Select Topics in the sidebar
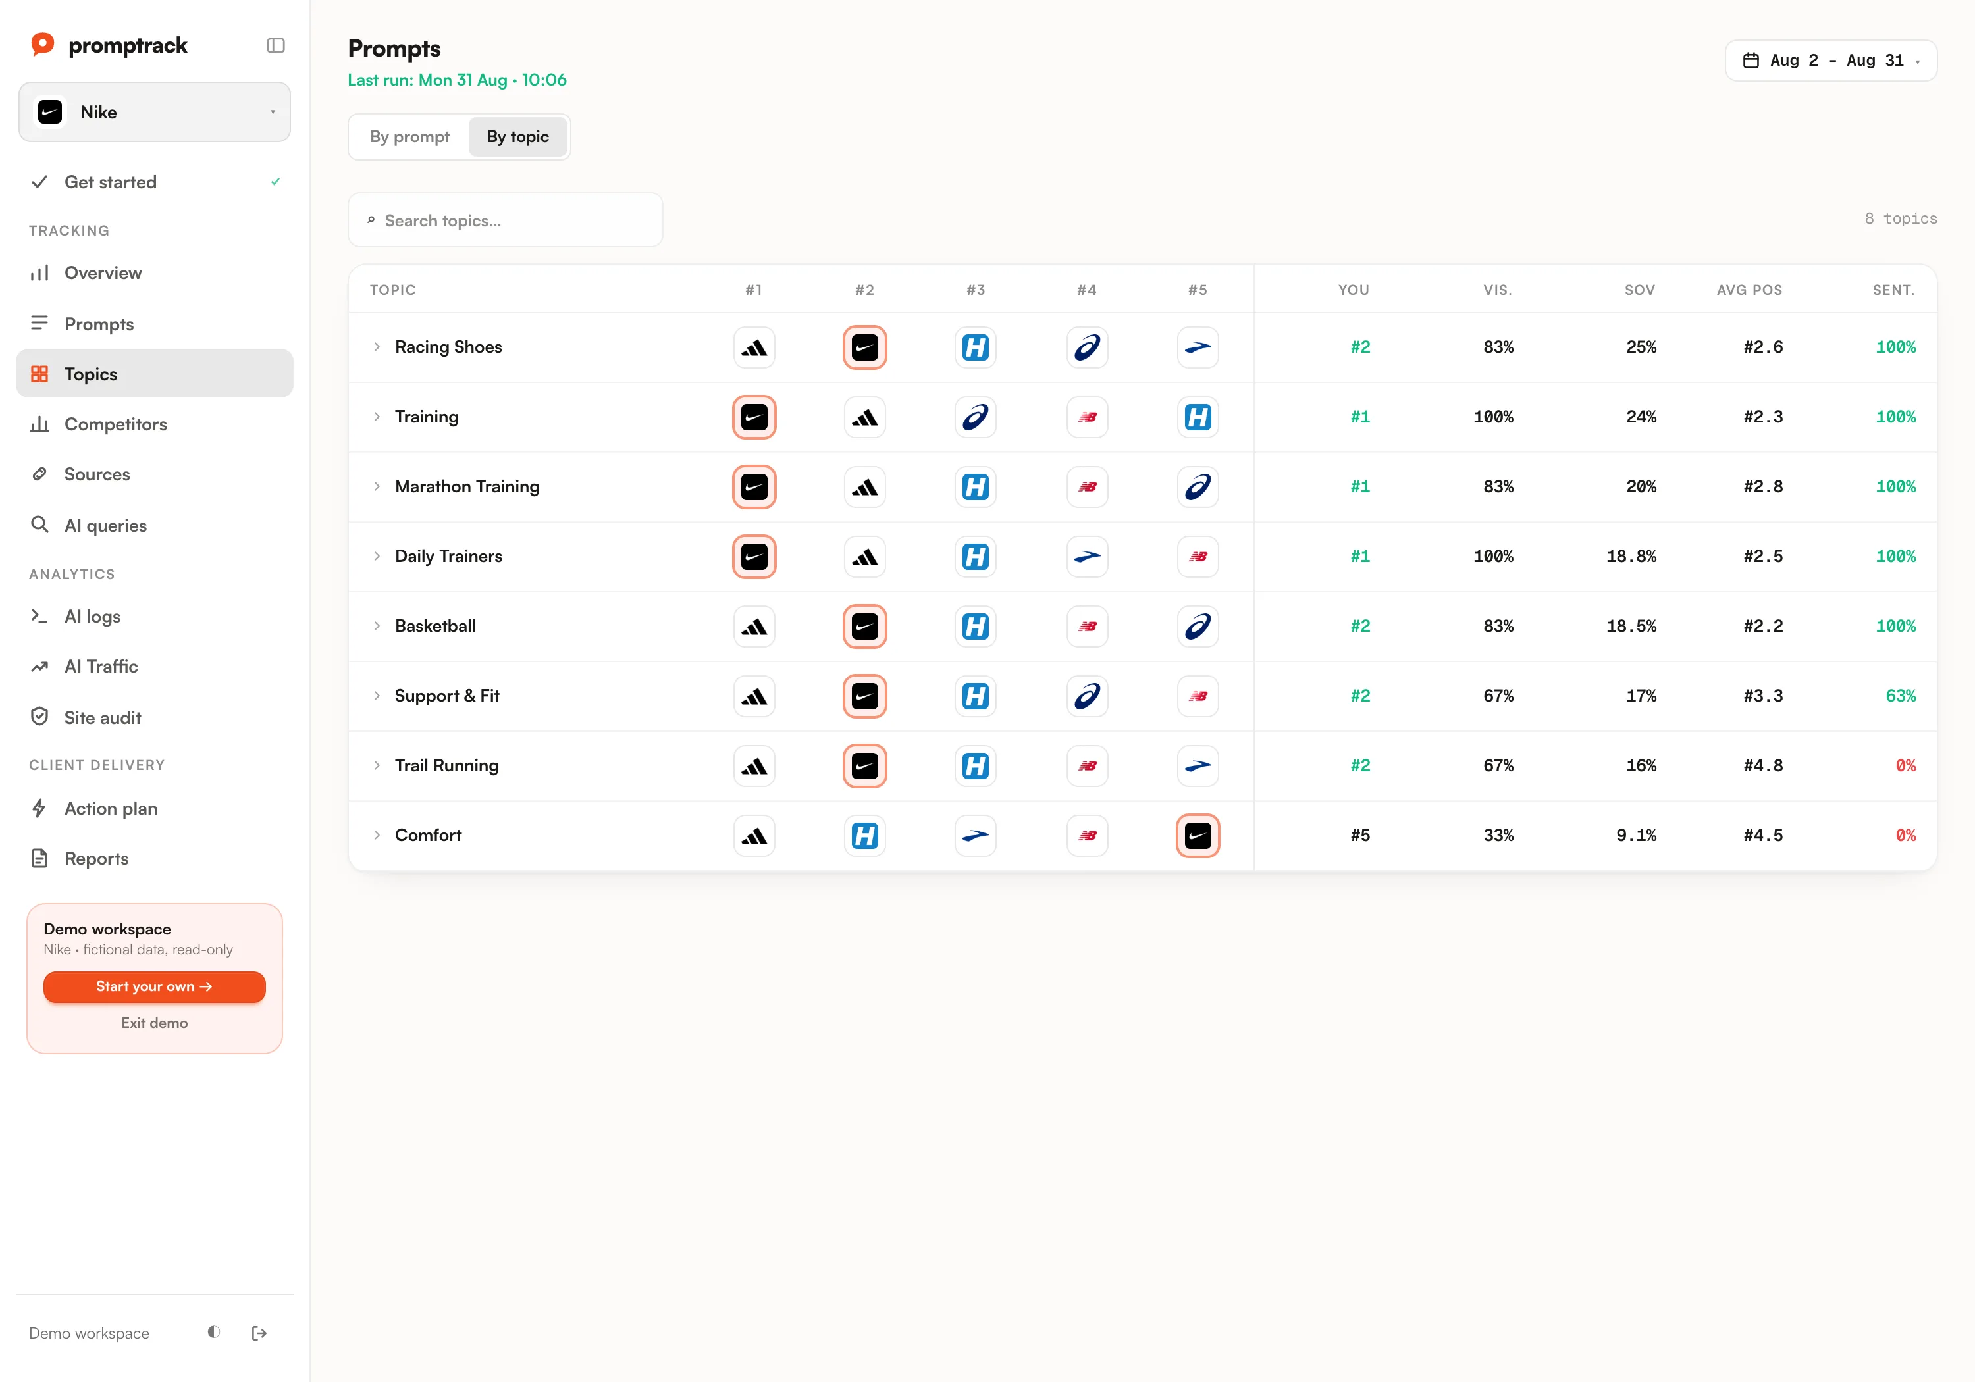 coord(155,373)
